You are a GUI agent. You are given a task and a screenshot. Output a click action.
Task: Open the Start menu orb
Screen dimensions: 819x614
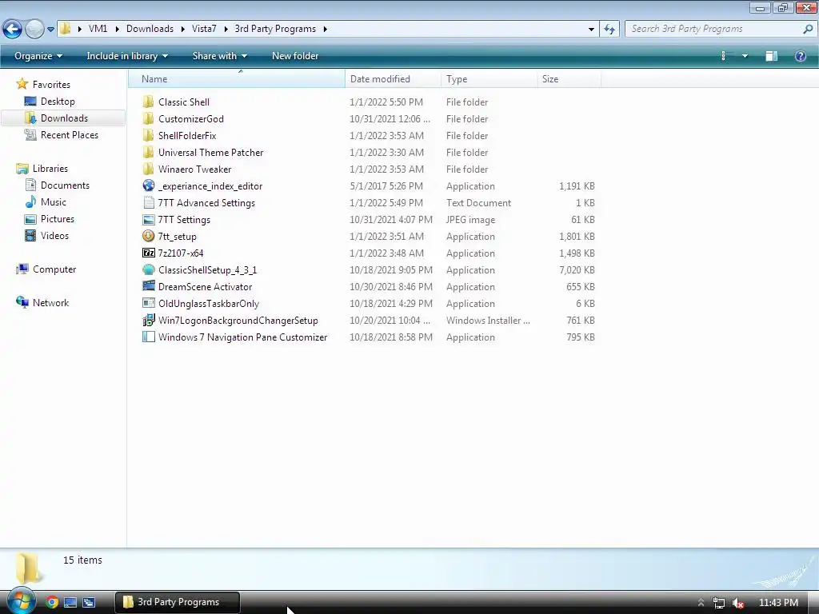[x=20, y=601]
